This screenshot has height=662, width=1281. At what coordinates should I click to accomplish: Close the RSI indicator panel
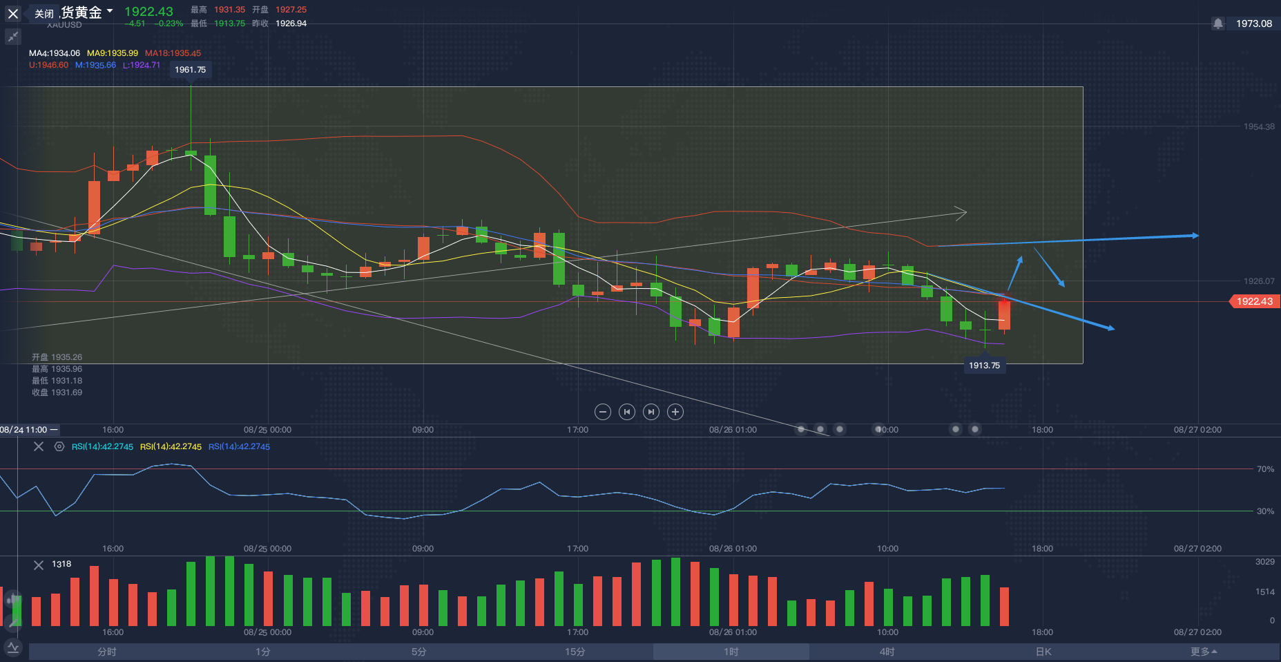(x=39, y=446)
